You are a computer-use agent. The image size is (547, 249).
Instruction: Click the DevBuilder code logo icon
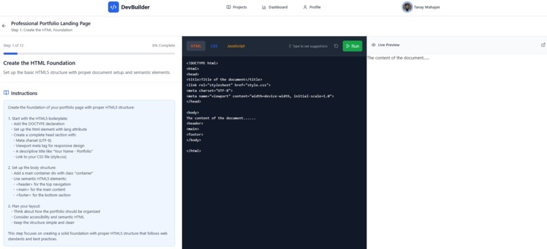pos(113,7)
